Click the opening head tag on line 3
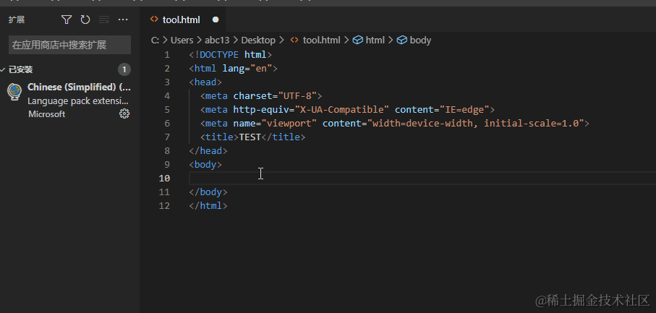 [x=205, y=82]
